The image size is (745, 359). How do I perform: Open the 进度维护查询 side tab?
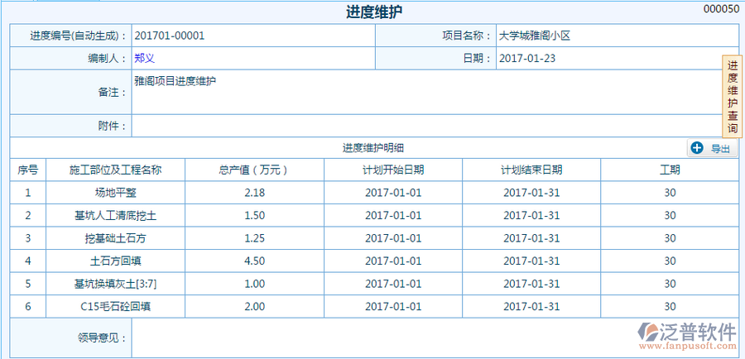[733, 98]
